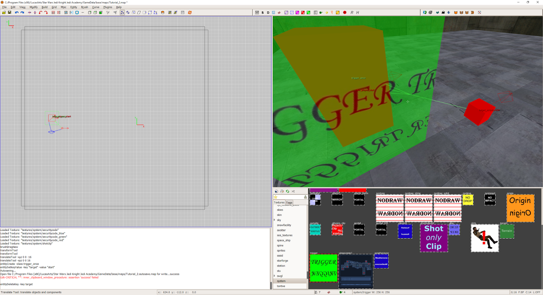
Task: Toggle the D detail filter button
Action: point(268,13)
